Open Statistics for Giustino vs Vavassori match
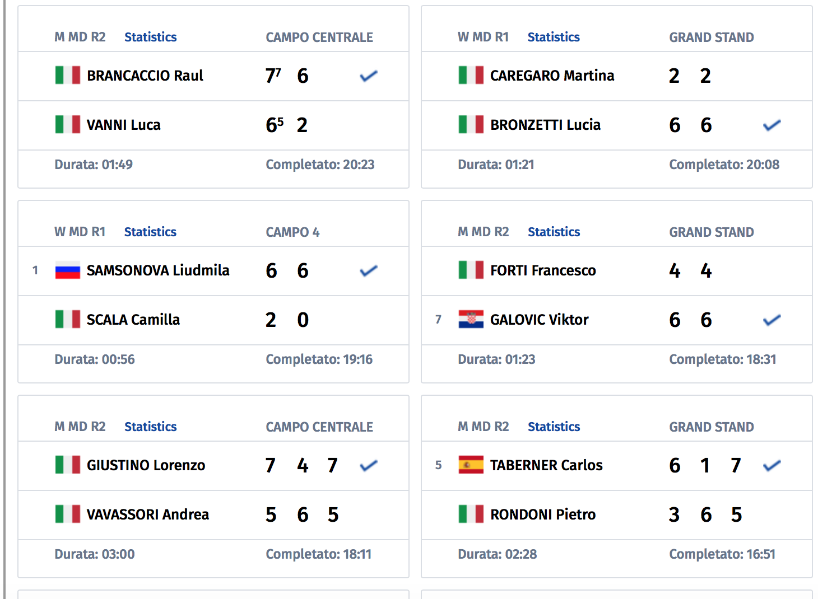The image size is (818, 599). (x=150, y=427)
